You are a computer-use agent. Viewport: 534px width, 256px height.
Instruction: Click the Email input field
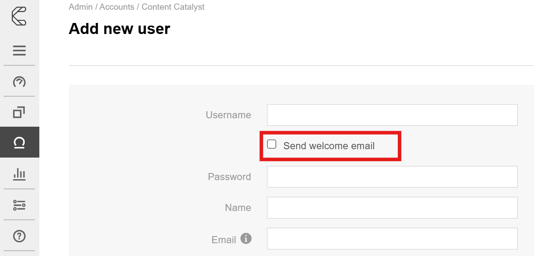click(392, 238)
